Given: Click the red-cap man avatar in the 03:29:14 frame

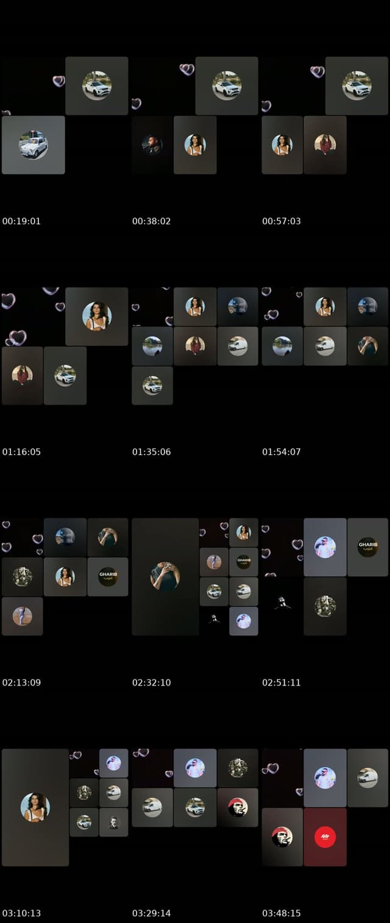Looking at the screenshot, I should coord(238,807).
